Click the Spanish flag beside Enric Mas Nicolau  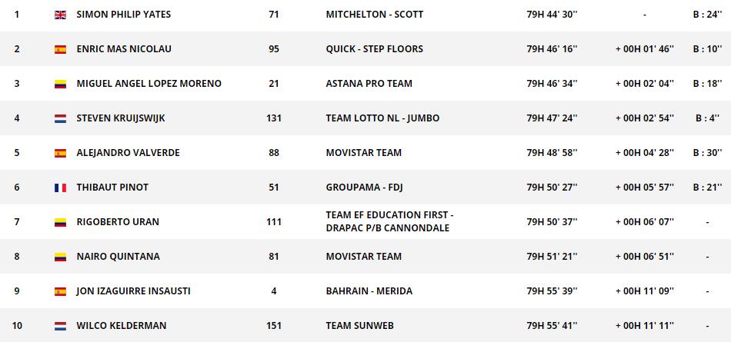click(60, 49)
